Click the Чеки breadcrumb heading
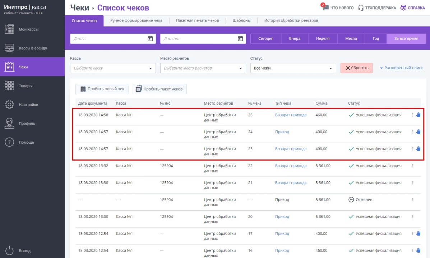 pyautogui.click(x=79, y=8)
